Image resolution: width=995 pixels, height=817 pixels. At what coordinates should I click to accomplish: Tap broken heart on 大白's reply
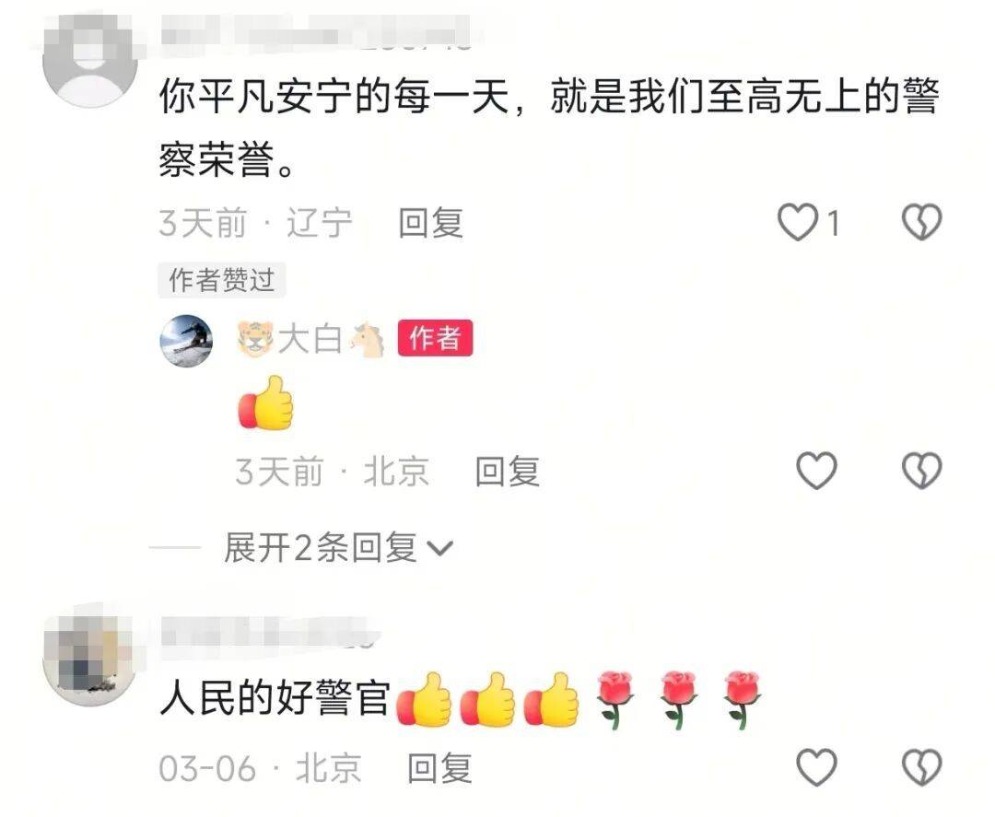[921, 471]
